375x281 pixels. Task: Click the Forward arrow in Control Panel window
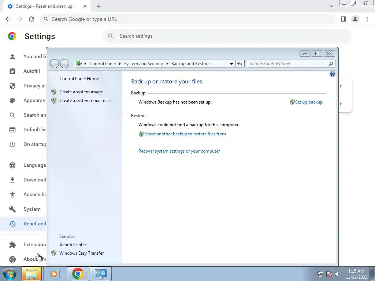pos(64,64)
